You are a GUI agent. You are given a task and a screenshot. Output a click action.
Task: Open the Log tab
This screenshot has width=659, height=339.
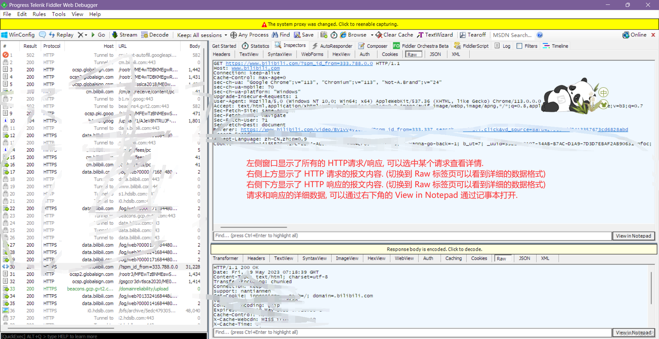pos(503,46)
